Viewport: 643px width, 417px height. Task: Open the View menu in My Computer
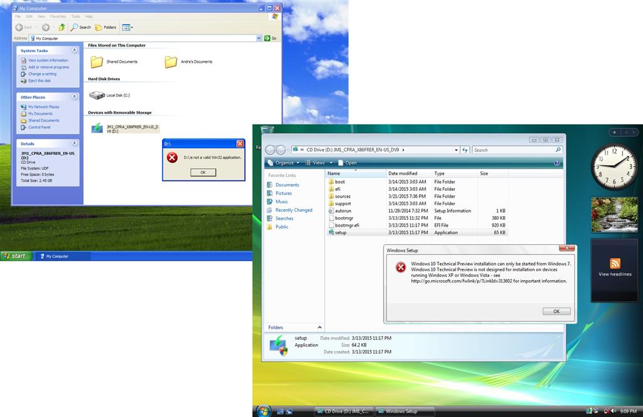(41, 17)
